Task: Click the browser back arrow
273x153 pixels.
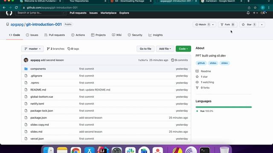Action: tap(4, 8)
